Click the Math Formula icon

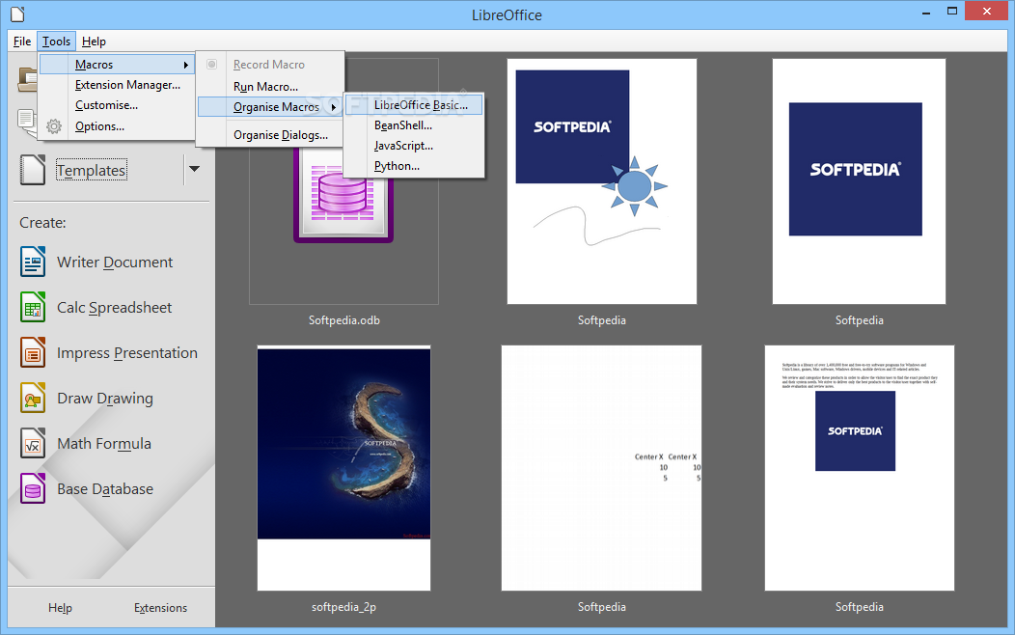tap(33, 443)
